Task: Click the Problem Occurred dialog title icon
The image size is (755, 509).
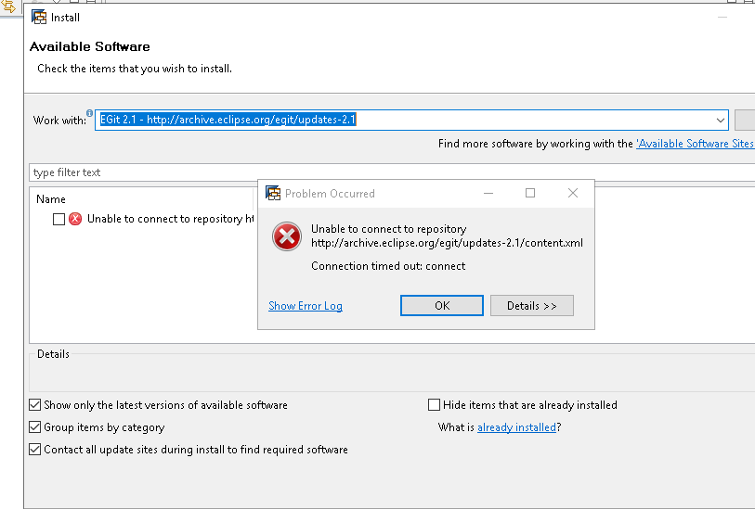Action: coord(273,193)
